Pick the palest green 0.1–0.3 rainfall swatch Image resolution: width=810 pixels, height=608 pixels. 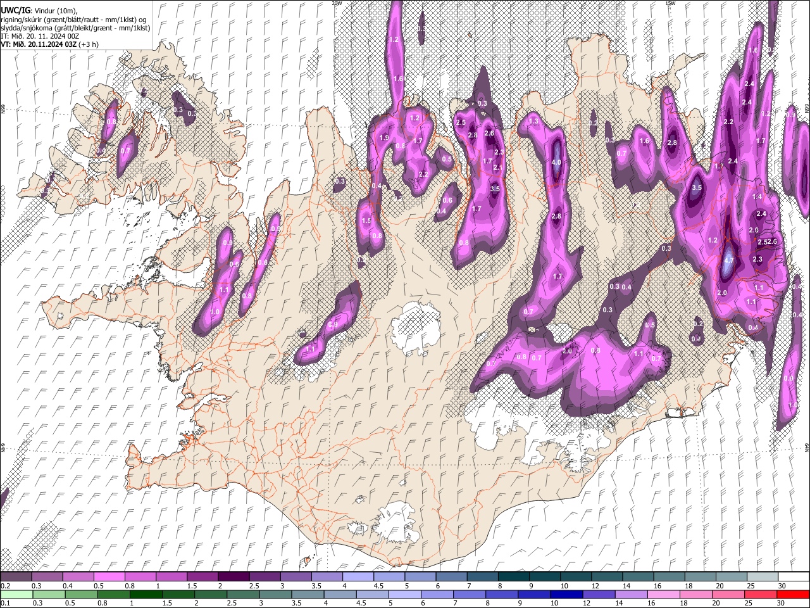tap(17, 594)
